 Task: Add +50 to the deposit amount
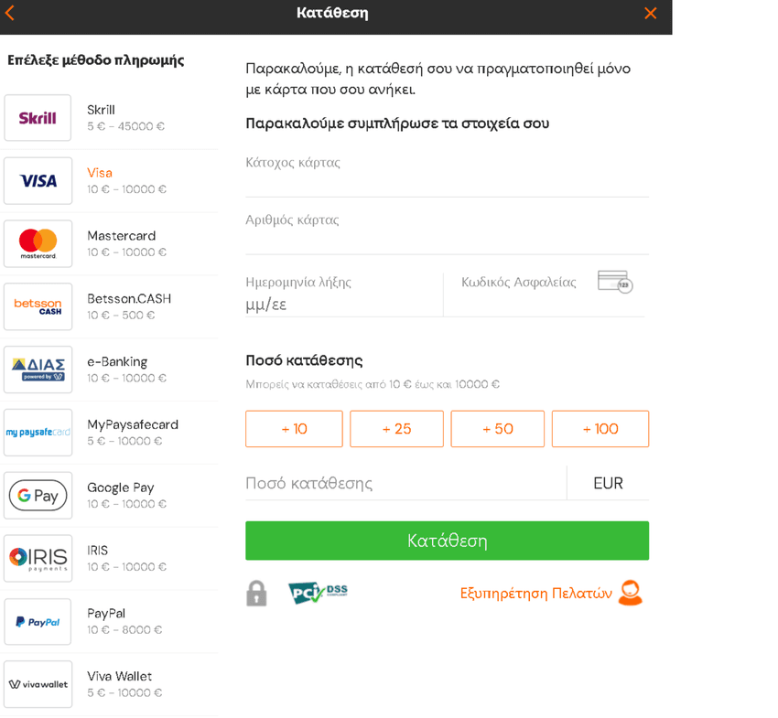497,429
